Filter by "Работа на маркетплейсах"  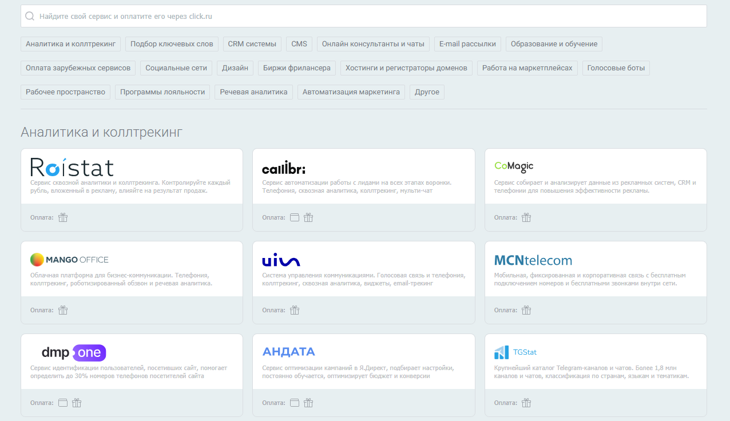point(527,68)
